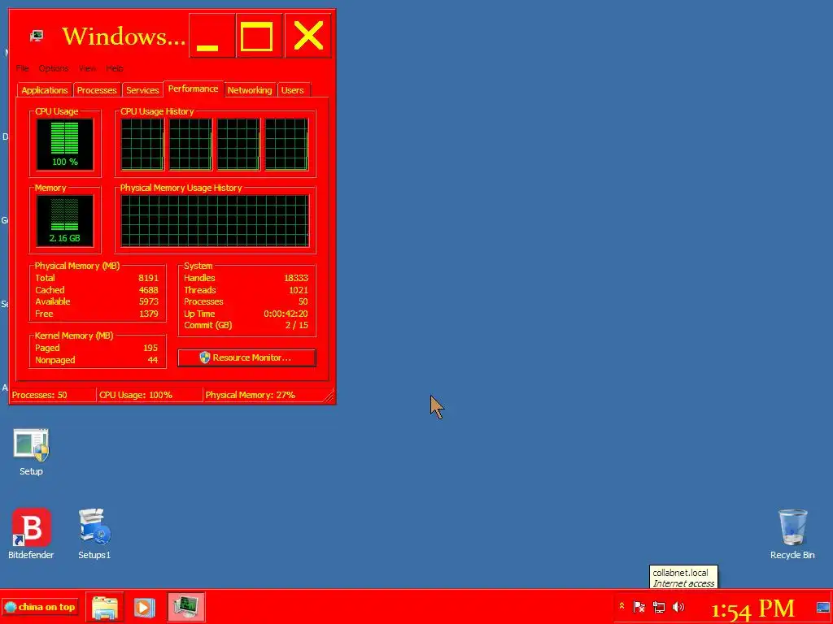Open the View menu
This screenshot has width=833, height=624.
click(x=87, y=68)
